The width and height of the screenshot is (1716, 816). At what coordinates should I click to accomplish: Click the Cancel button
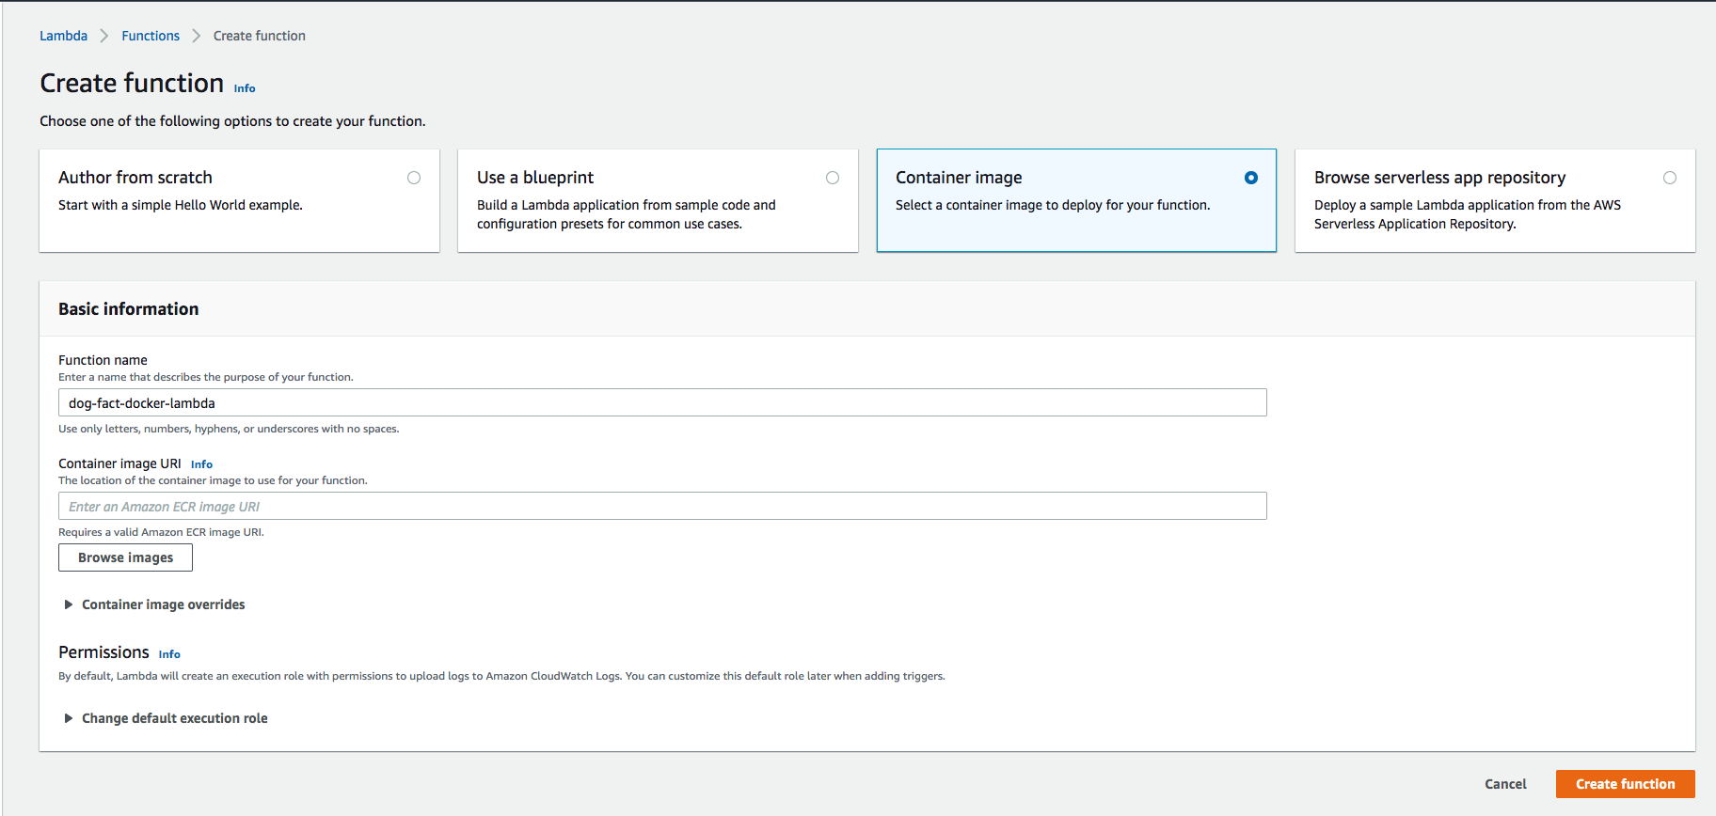click(x=1505, y=784)
